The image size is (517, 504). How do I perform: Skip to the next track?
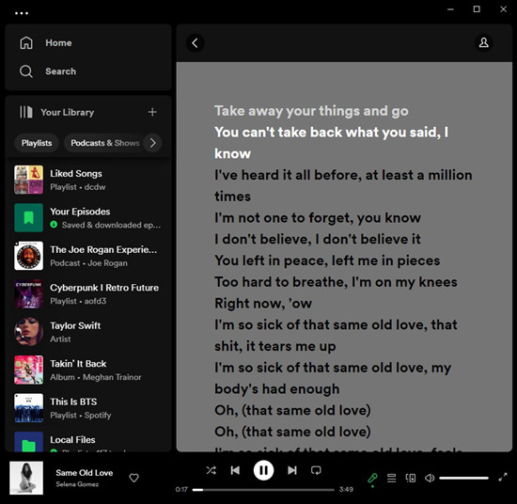[292, 470]
